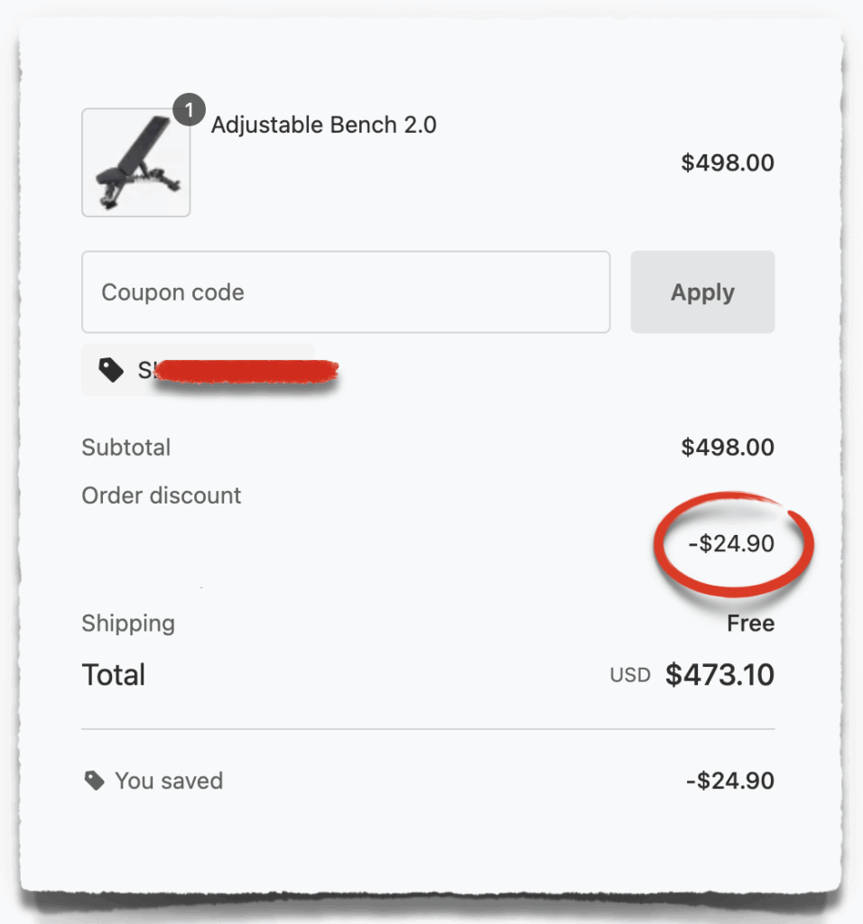Click the circled -$24.90 order discount amount

tap(733, 543)
